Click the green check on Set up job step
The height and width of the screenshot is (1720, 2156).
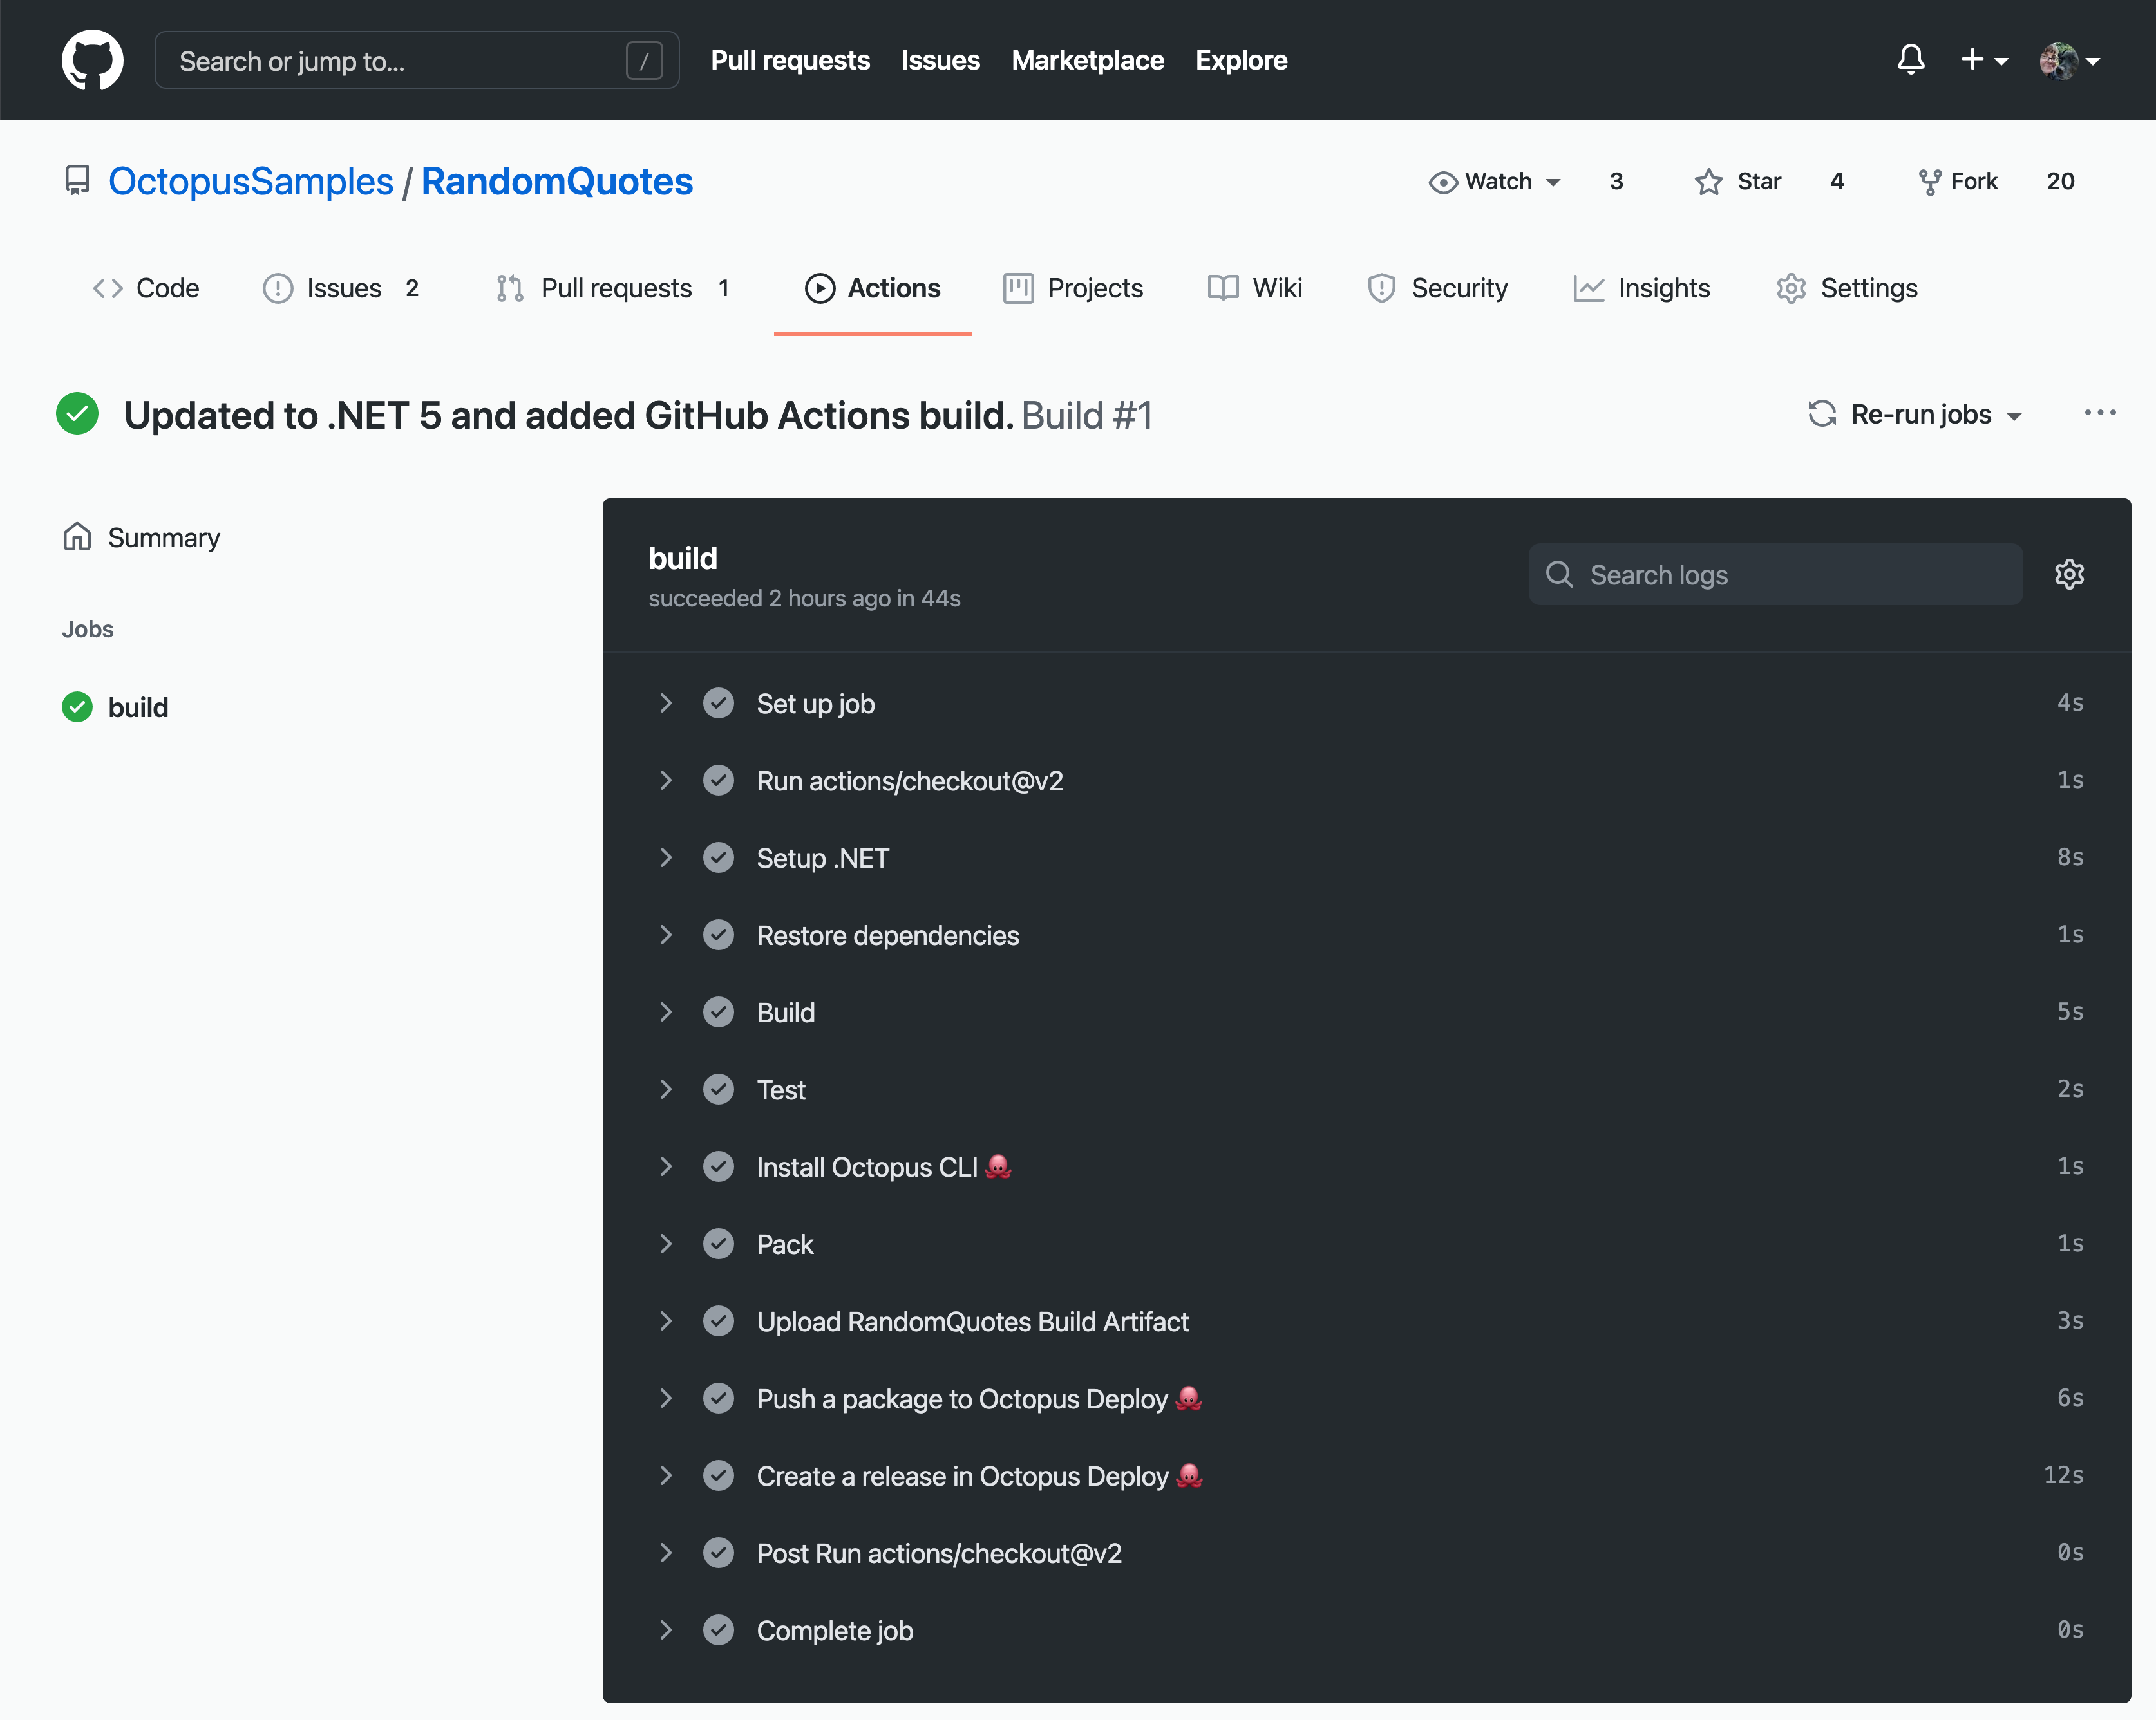[x=719, y=702]
